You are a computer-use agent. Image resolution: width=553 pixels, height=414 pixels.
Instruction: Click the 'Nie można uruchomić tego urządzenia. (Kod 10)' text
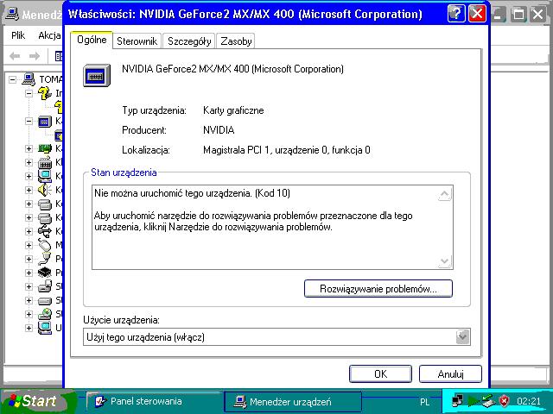pos(192,193)
